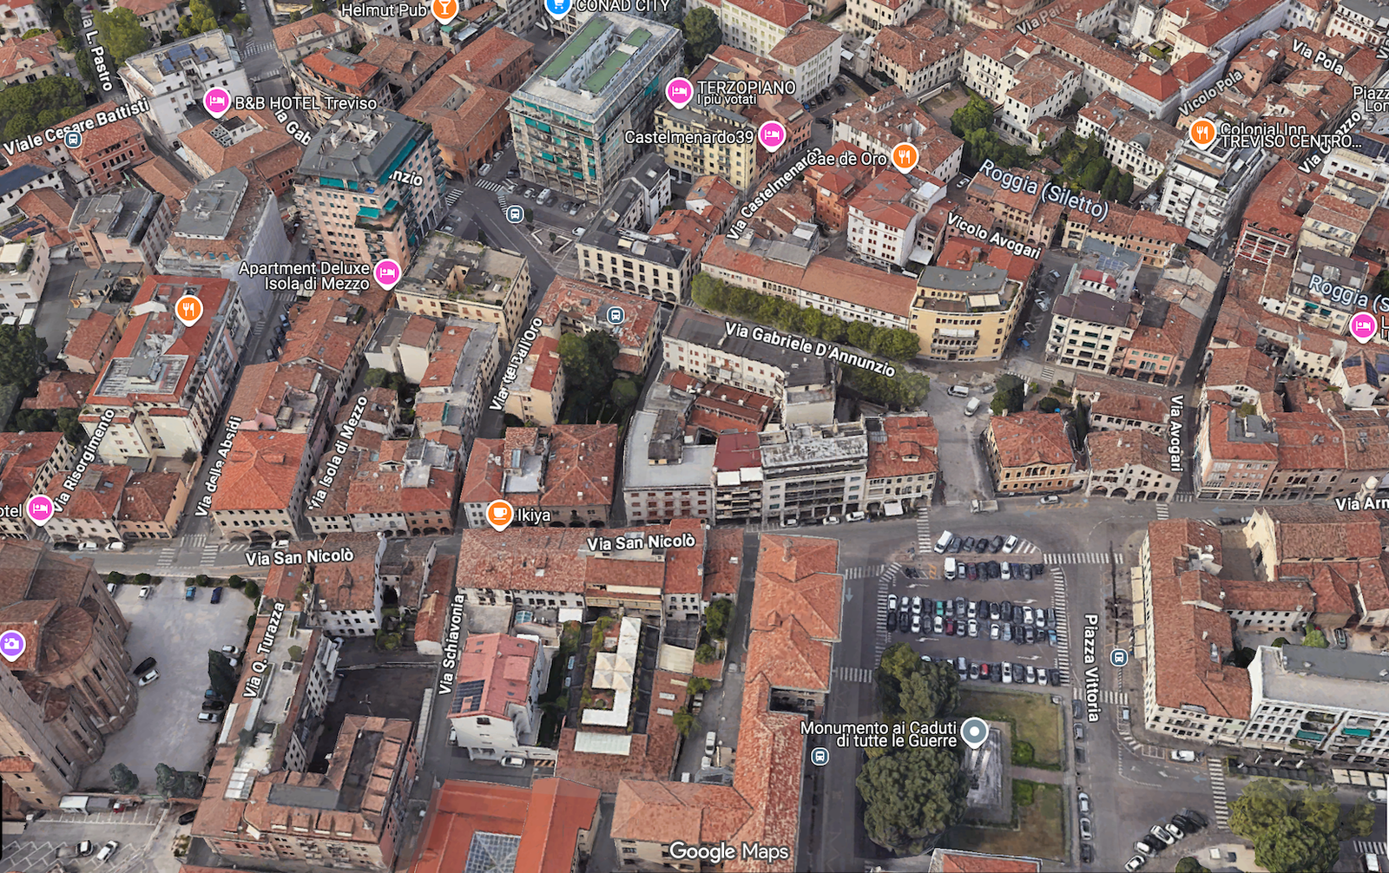1389x873 pixels.
Task: Select the Cae de Oro restaurant icon
Action: click(905, 156)
